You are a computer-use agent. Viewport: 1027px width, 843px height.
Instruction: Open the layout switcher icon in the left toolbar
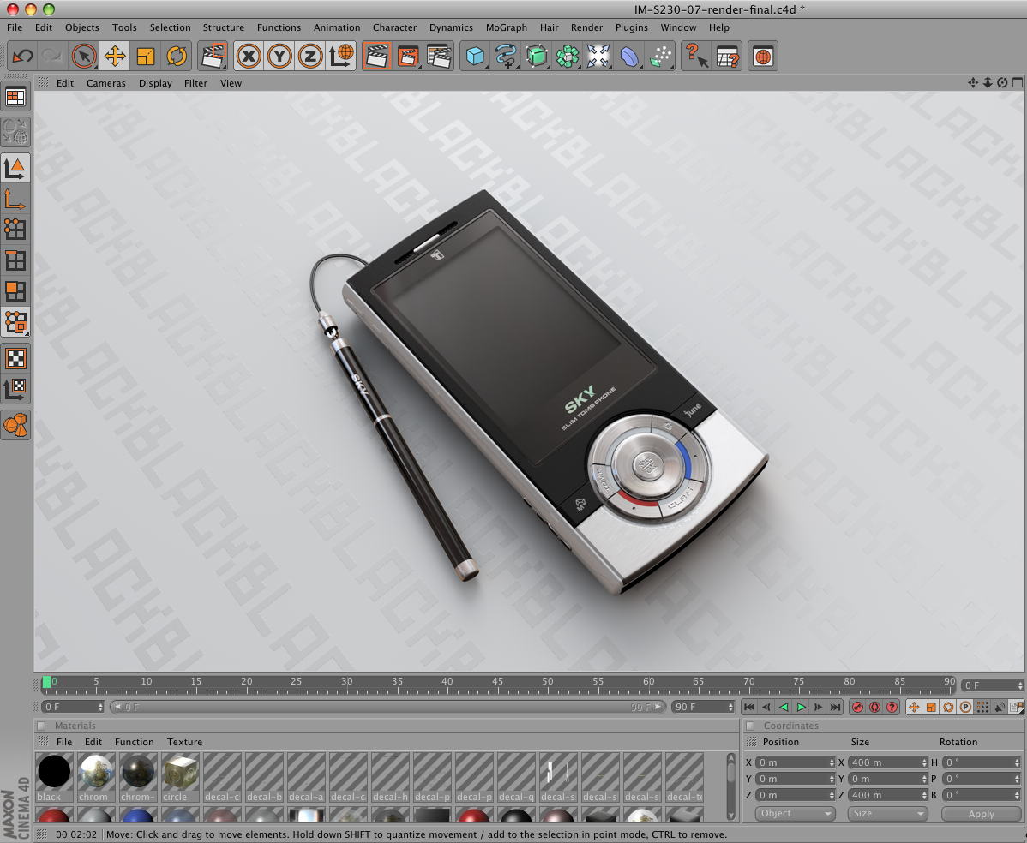15,98
